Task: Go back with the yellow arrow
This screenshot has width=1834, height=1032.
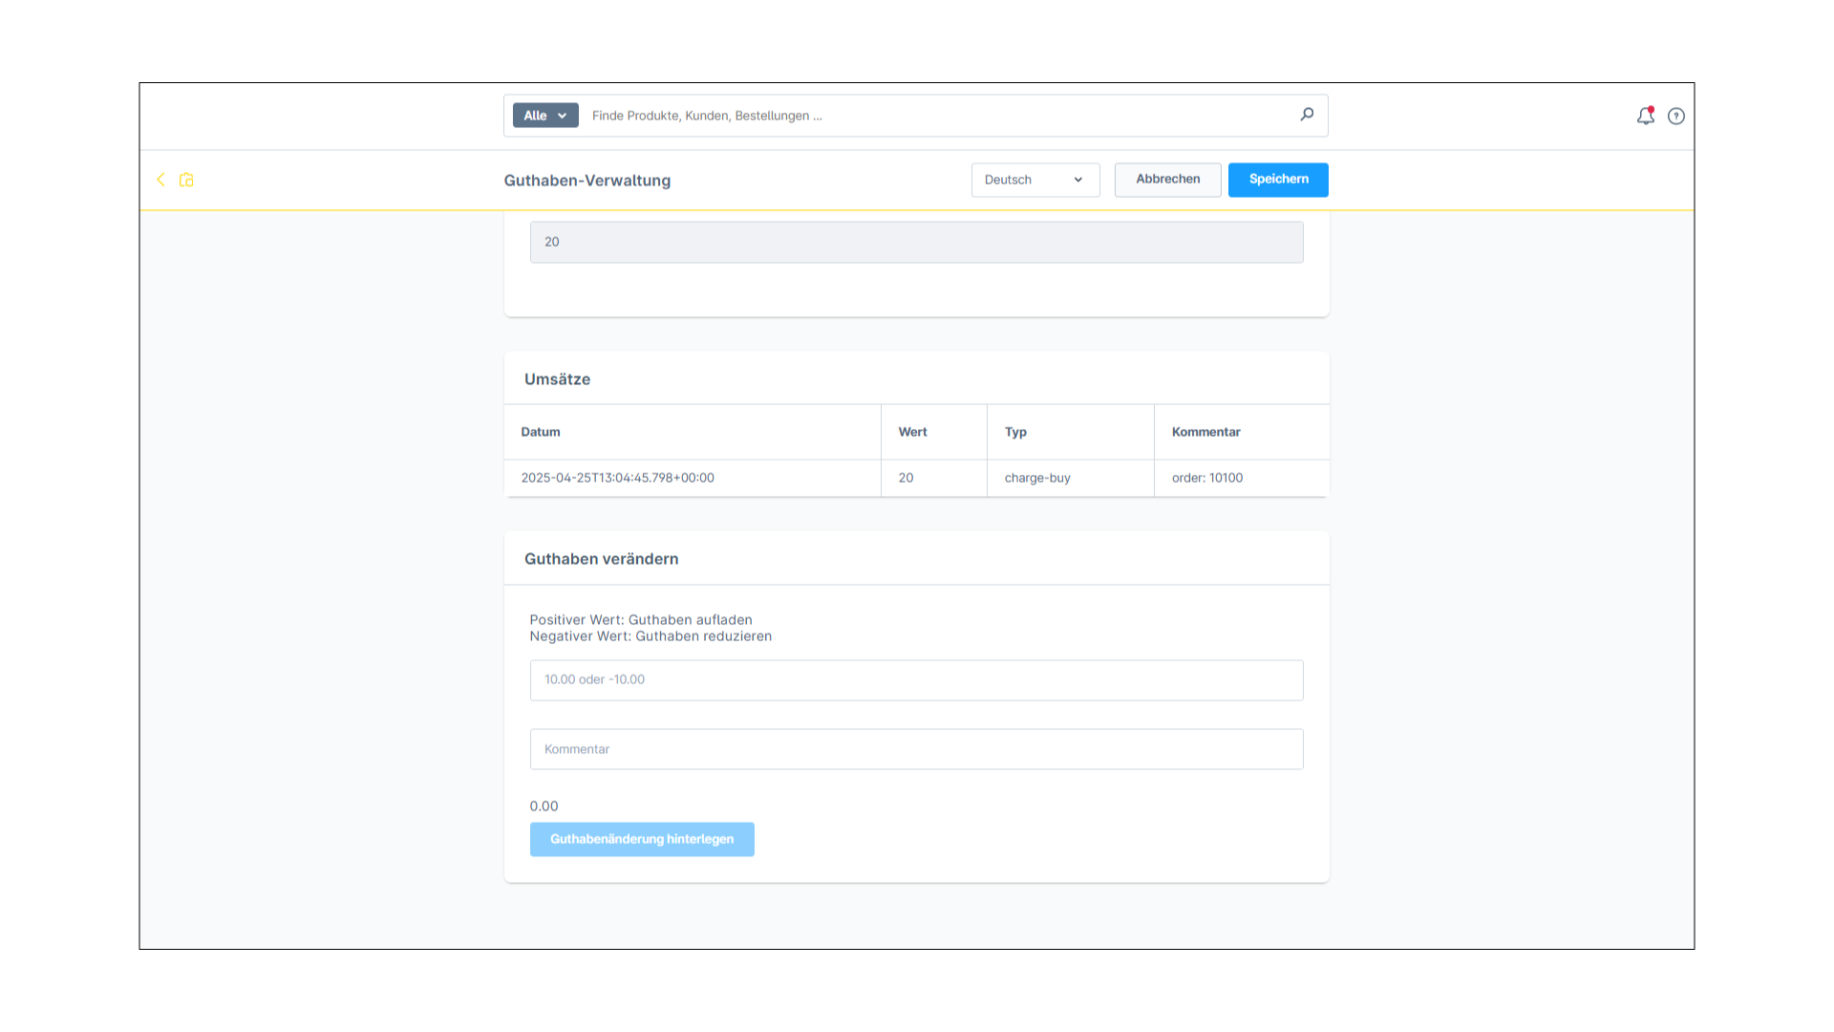Action: pos(160,180)
